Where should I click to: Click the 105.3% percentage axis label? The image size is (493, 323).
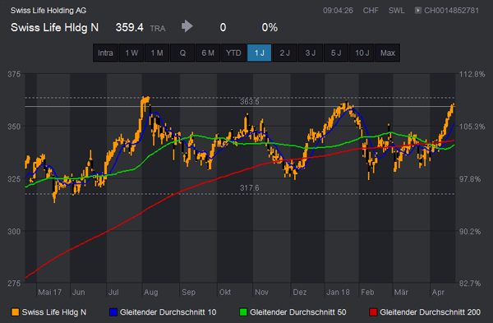pos(472,127)
